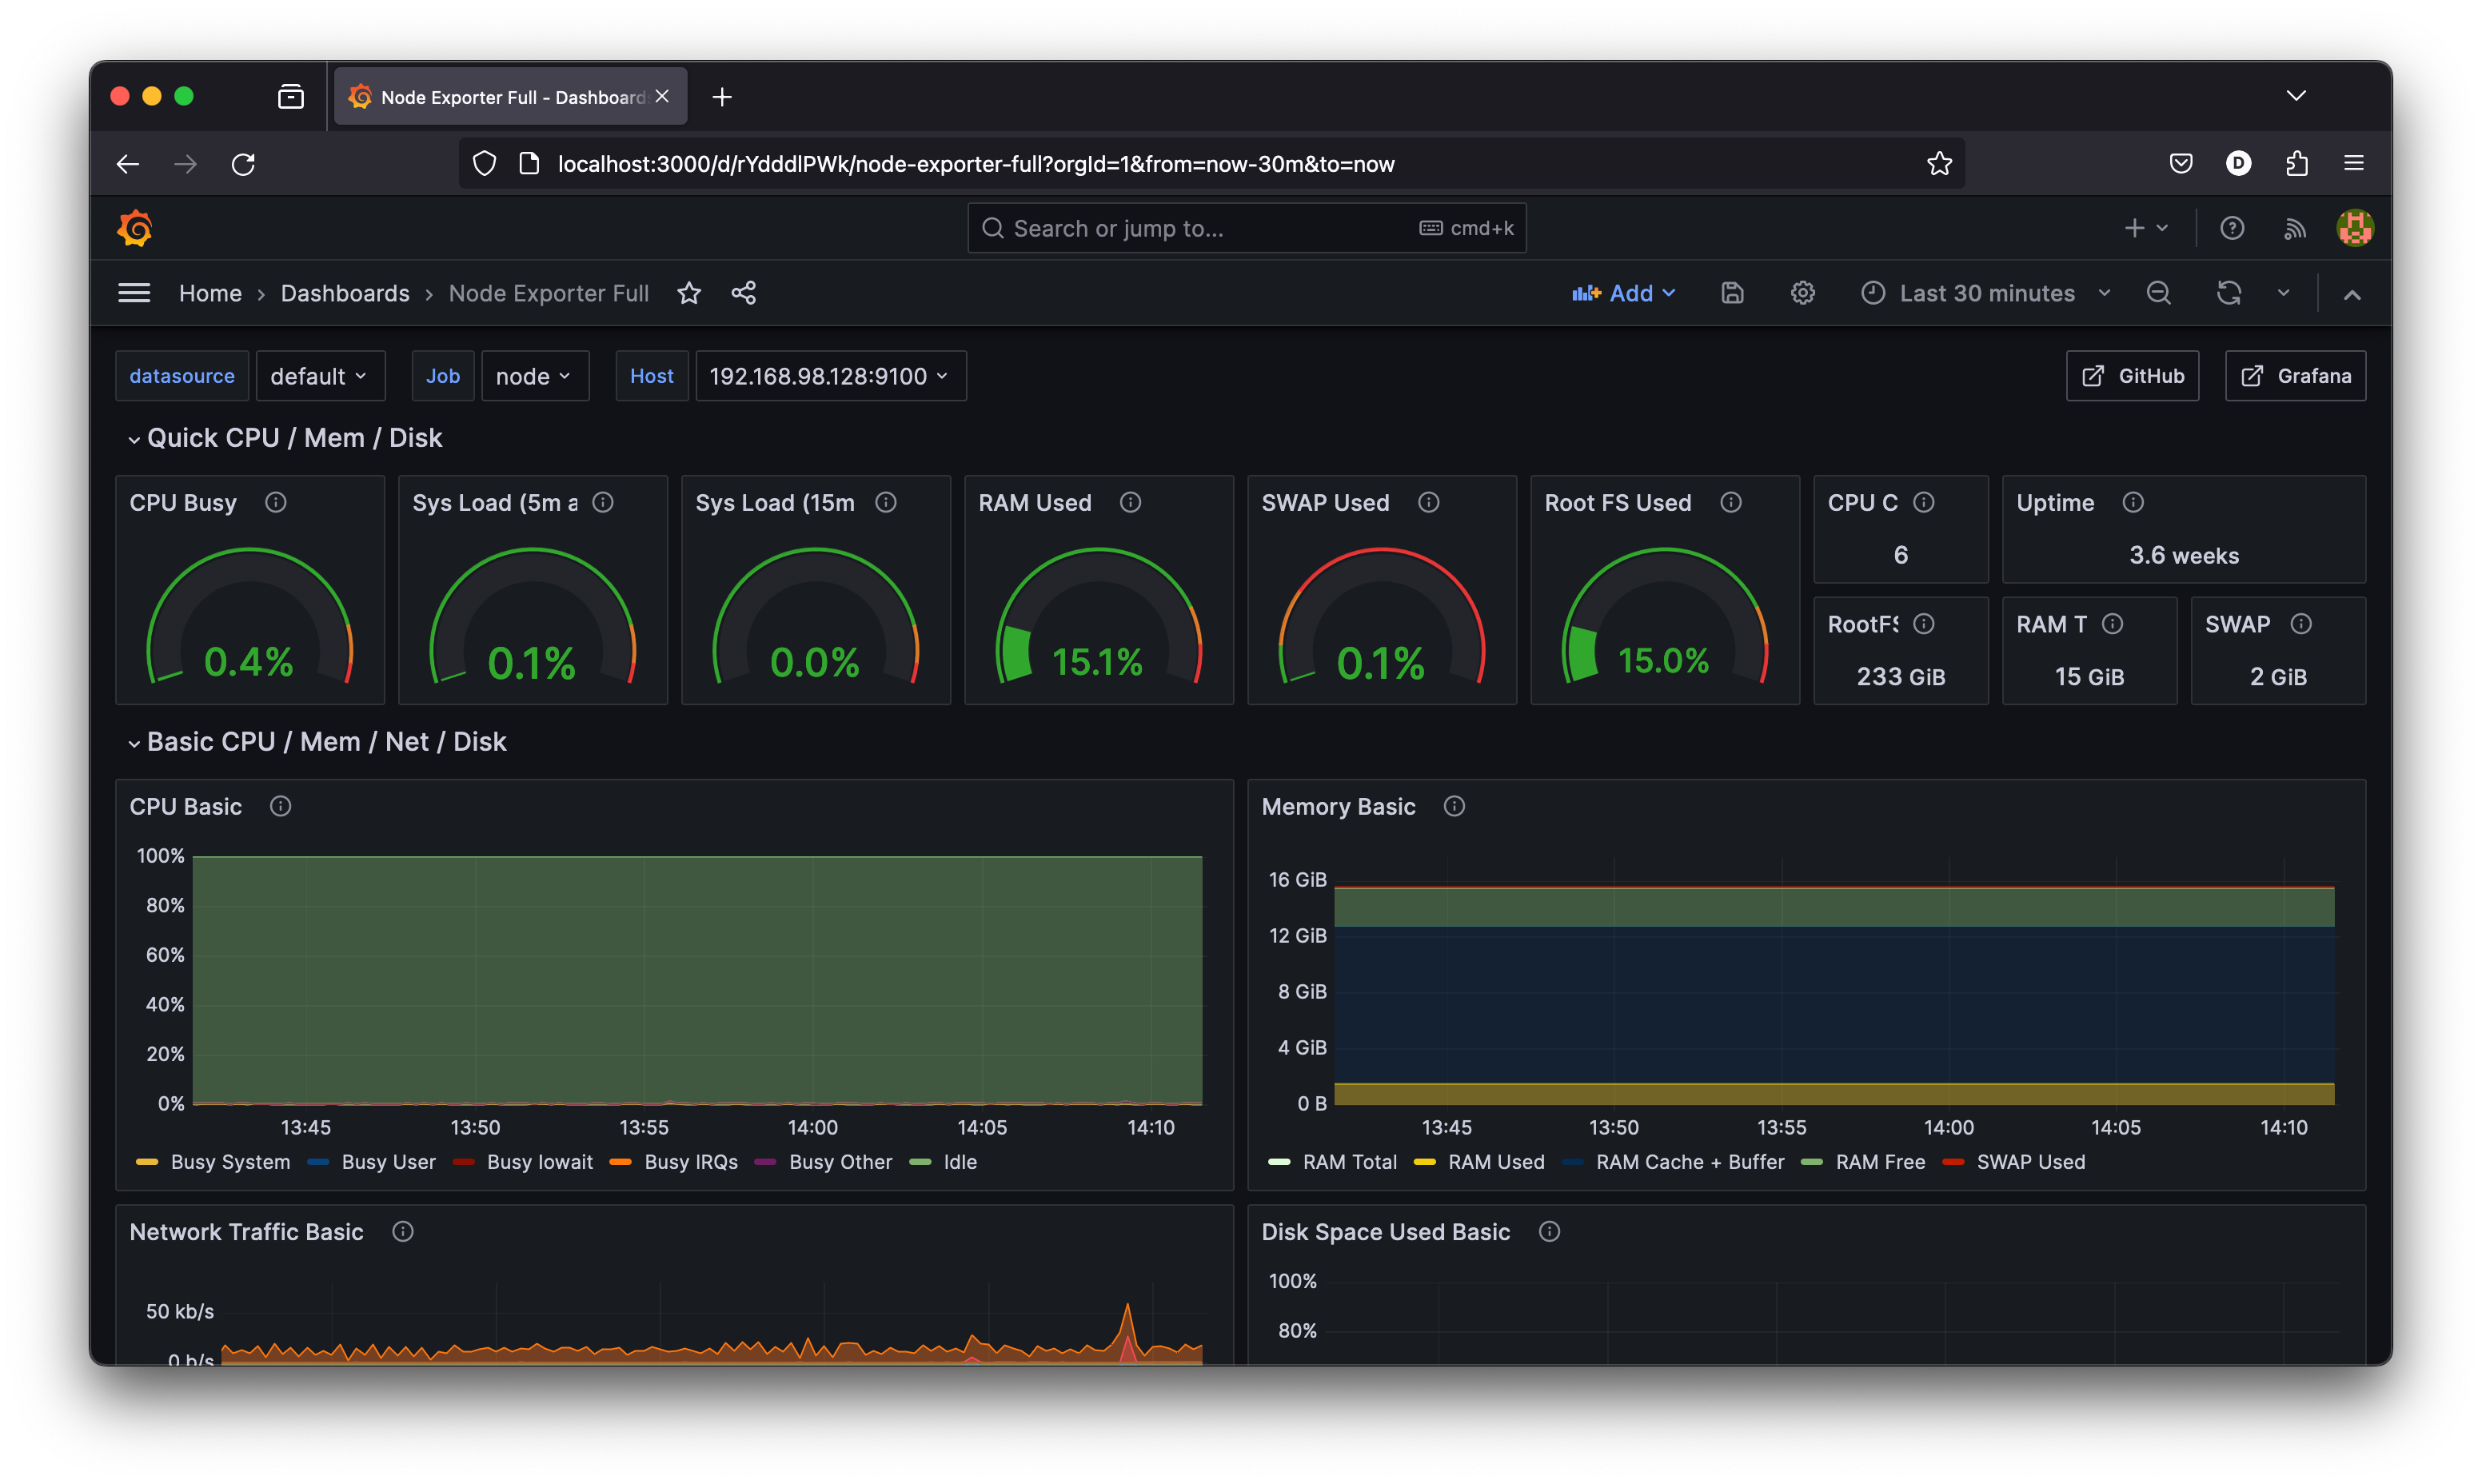Viewport: 2482px width, 1484px height.
Task: Open the GitHub link button
Action: click(2132, 376)
